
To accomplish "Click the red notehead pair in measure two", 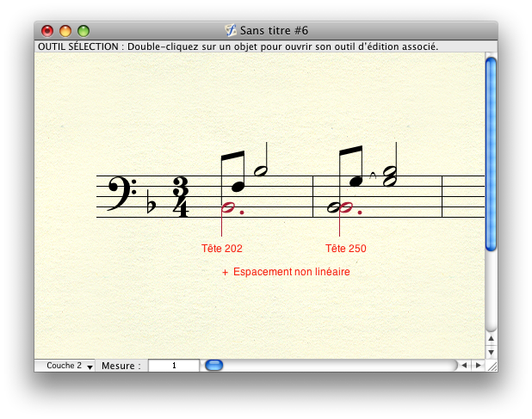I will (341, 207).
